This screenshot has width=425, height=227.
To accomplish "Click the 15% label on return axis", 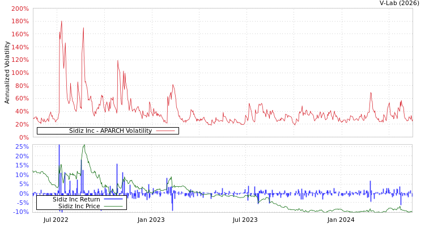I will 21,166.
